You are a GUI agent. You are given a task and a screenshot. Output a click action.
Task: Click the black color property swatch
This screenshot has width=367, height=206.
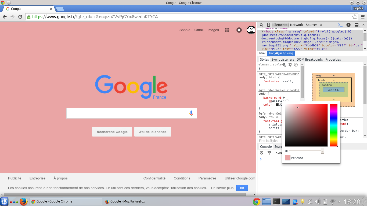tap(277, 105)
